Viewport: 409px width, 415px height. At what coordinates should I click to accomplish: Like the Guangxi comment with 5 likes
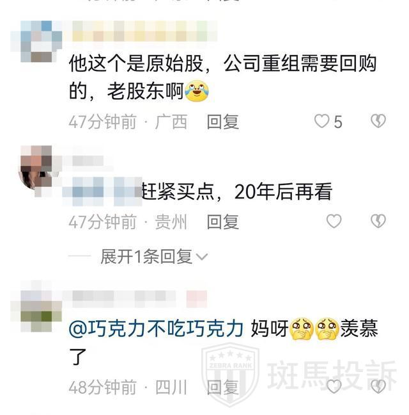click(321, 121)
